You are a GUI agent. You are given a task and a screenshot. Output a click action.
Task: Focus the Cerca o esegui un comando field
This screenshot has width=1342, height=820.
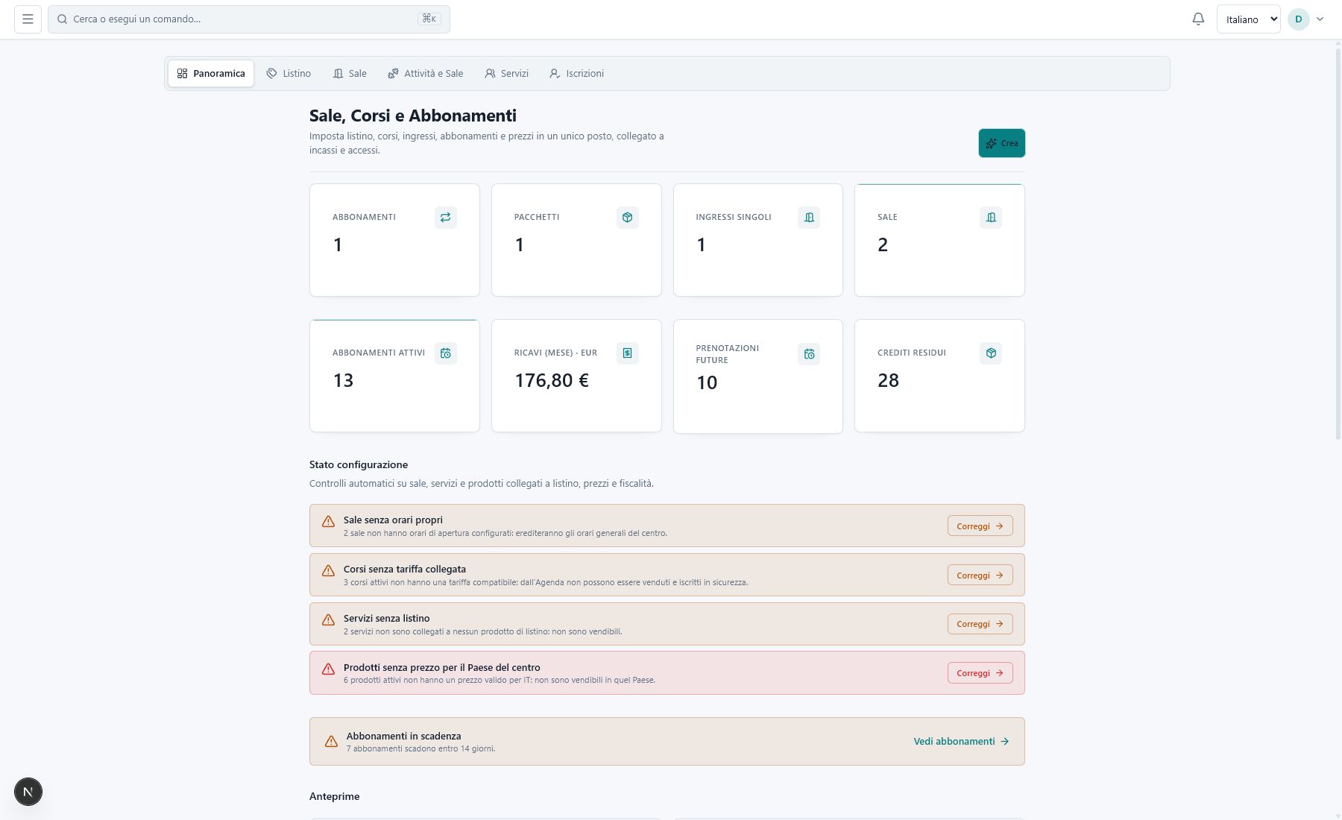[248, 19]
